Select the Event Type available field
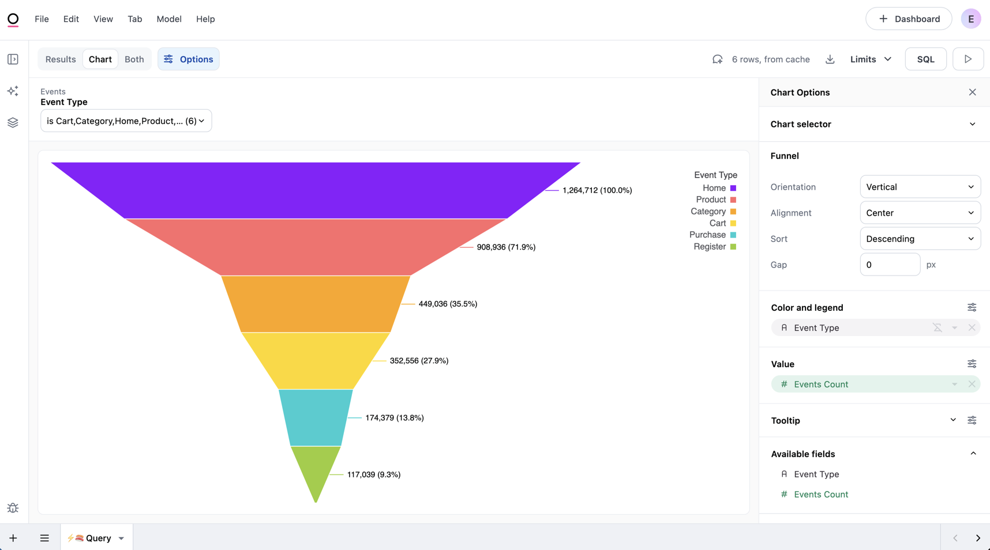 pyautogui.click(x=816, y=474)
